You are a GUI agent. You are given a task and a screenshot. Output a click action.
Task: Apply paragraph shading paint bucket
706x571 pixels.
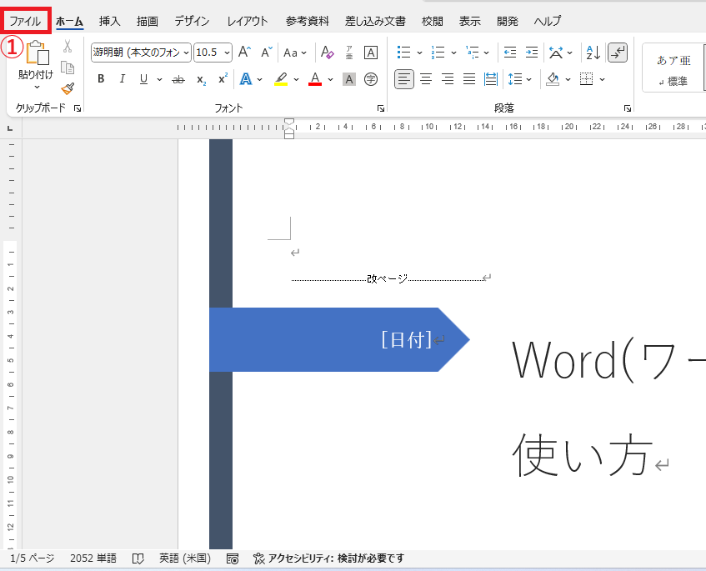click(553, 80)
